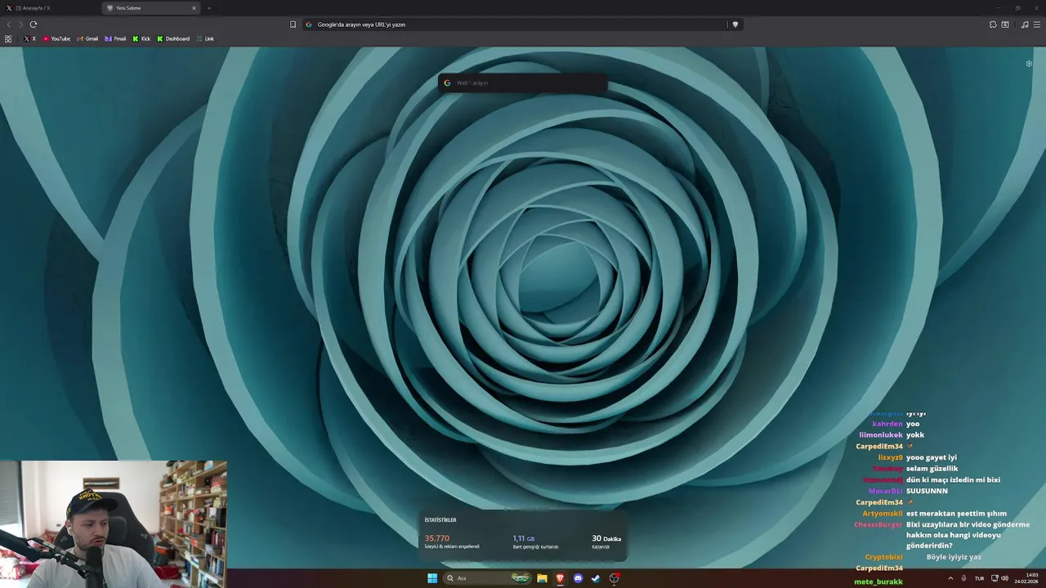The height and width of the screenshot is (588, 1046).
Task: Click the 30 Dakika time saved statistic
Action: pos(606,541)
